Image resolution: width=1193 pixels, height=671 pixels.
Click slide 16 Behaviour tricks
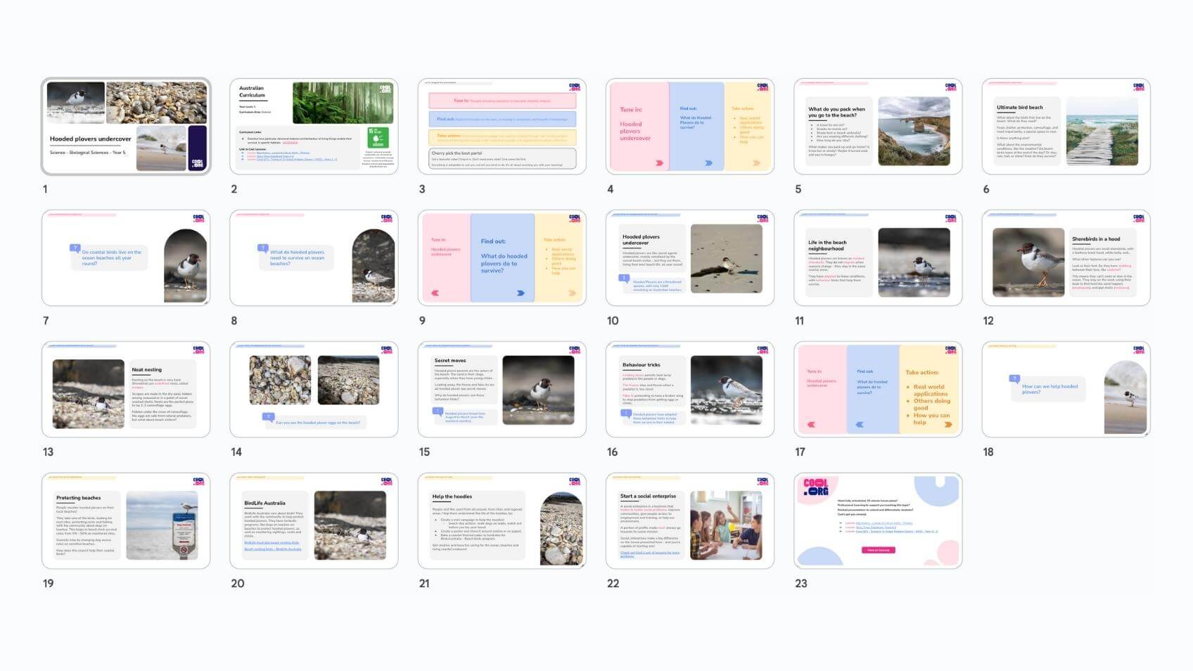pos(689,390)
